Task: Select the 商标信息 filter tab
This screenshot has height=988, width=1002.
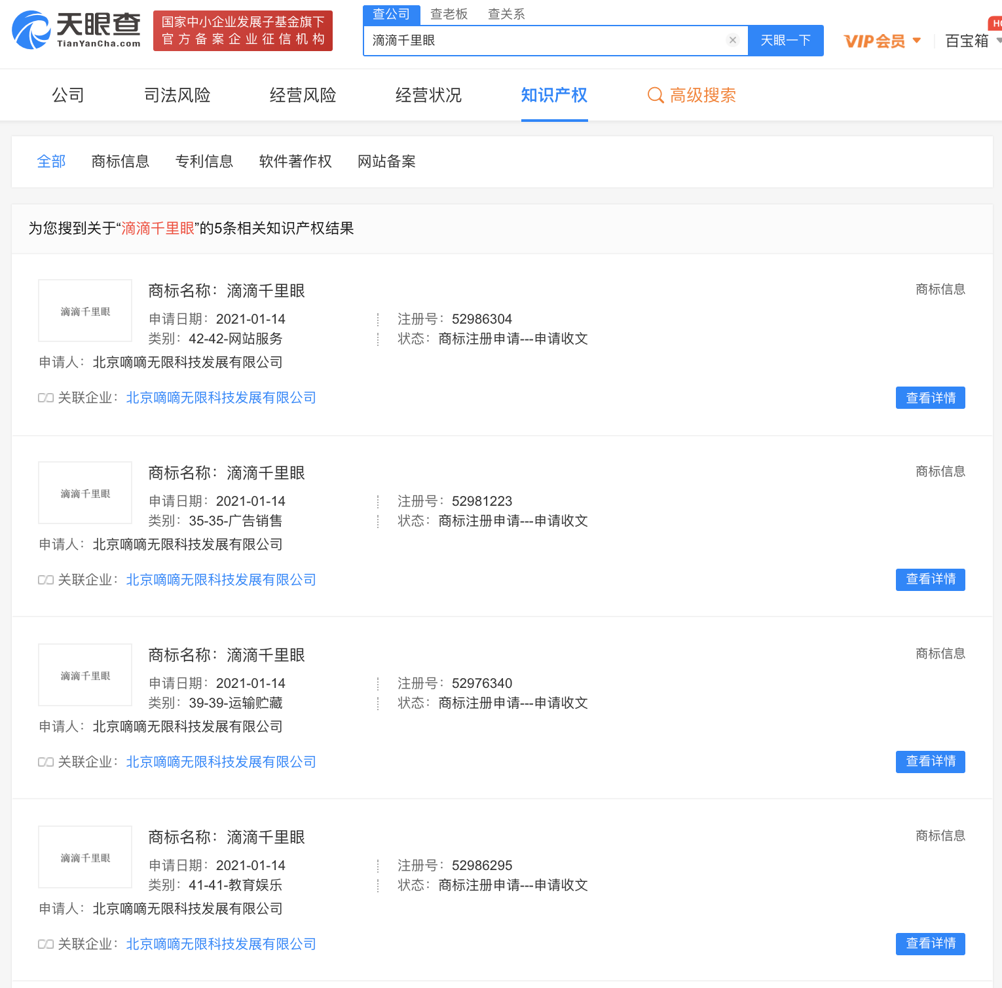Action: pyautogui.click(x=121, y=161)
